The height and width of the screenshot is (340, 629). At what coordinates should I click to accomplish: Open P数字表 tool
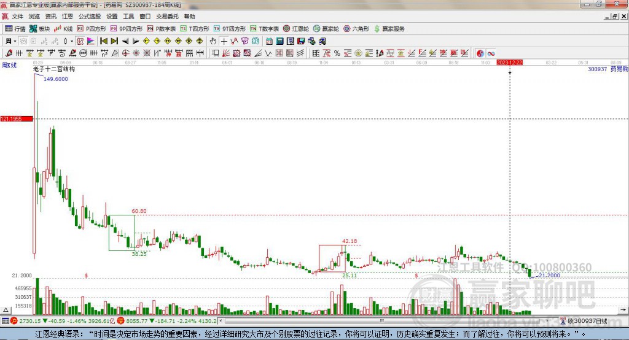click(162, 29)
